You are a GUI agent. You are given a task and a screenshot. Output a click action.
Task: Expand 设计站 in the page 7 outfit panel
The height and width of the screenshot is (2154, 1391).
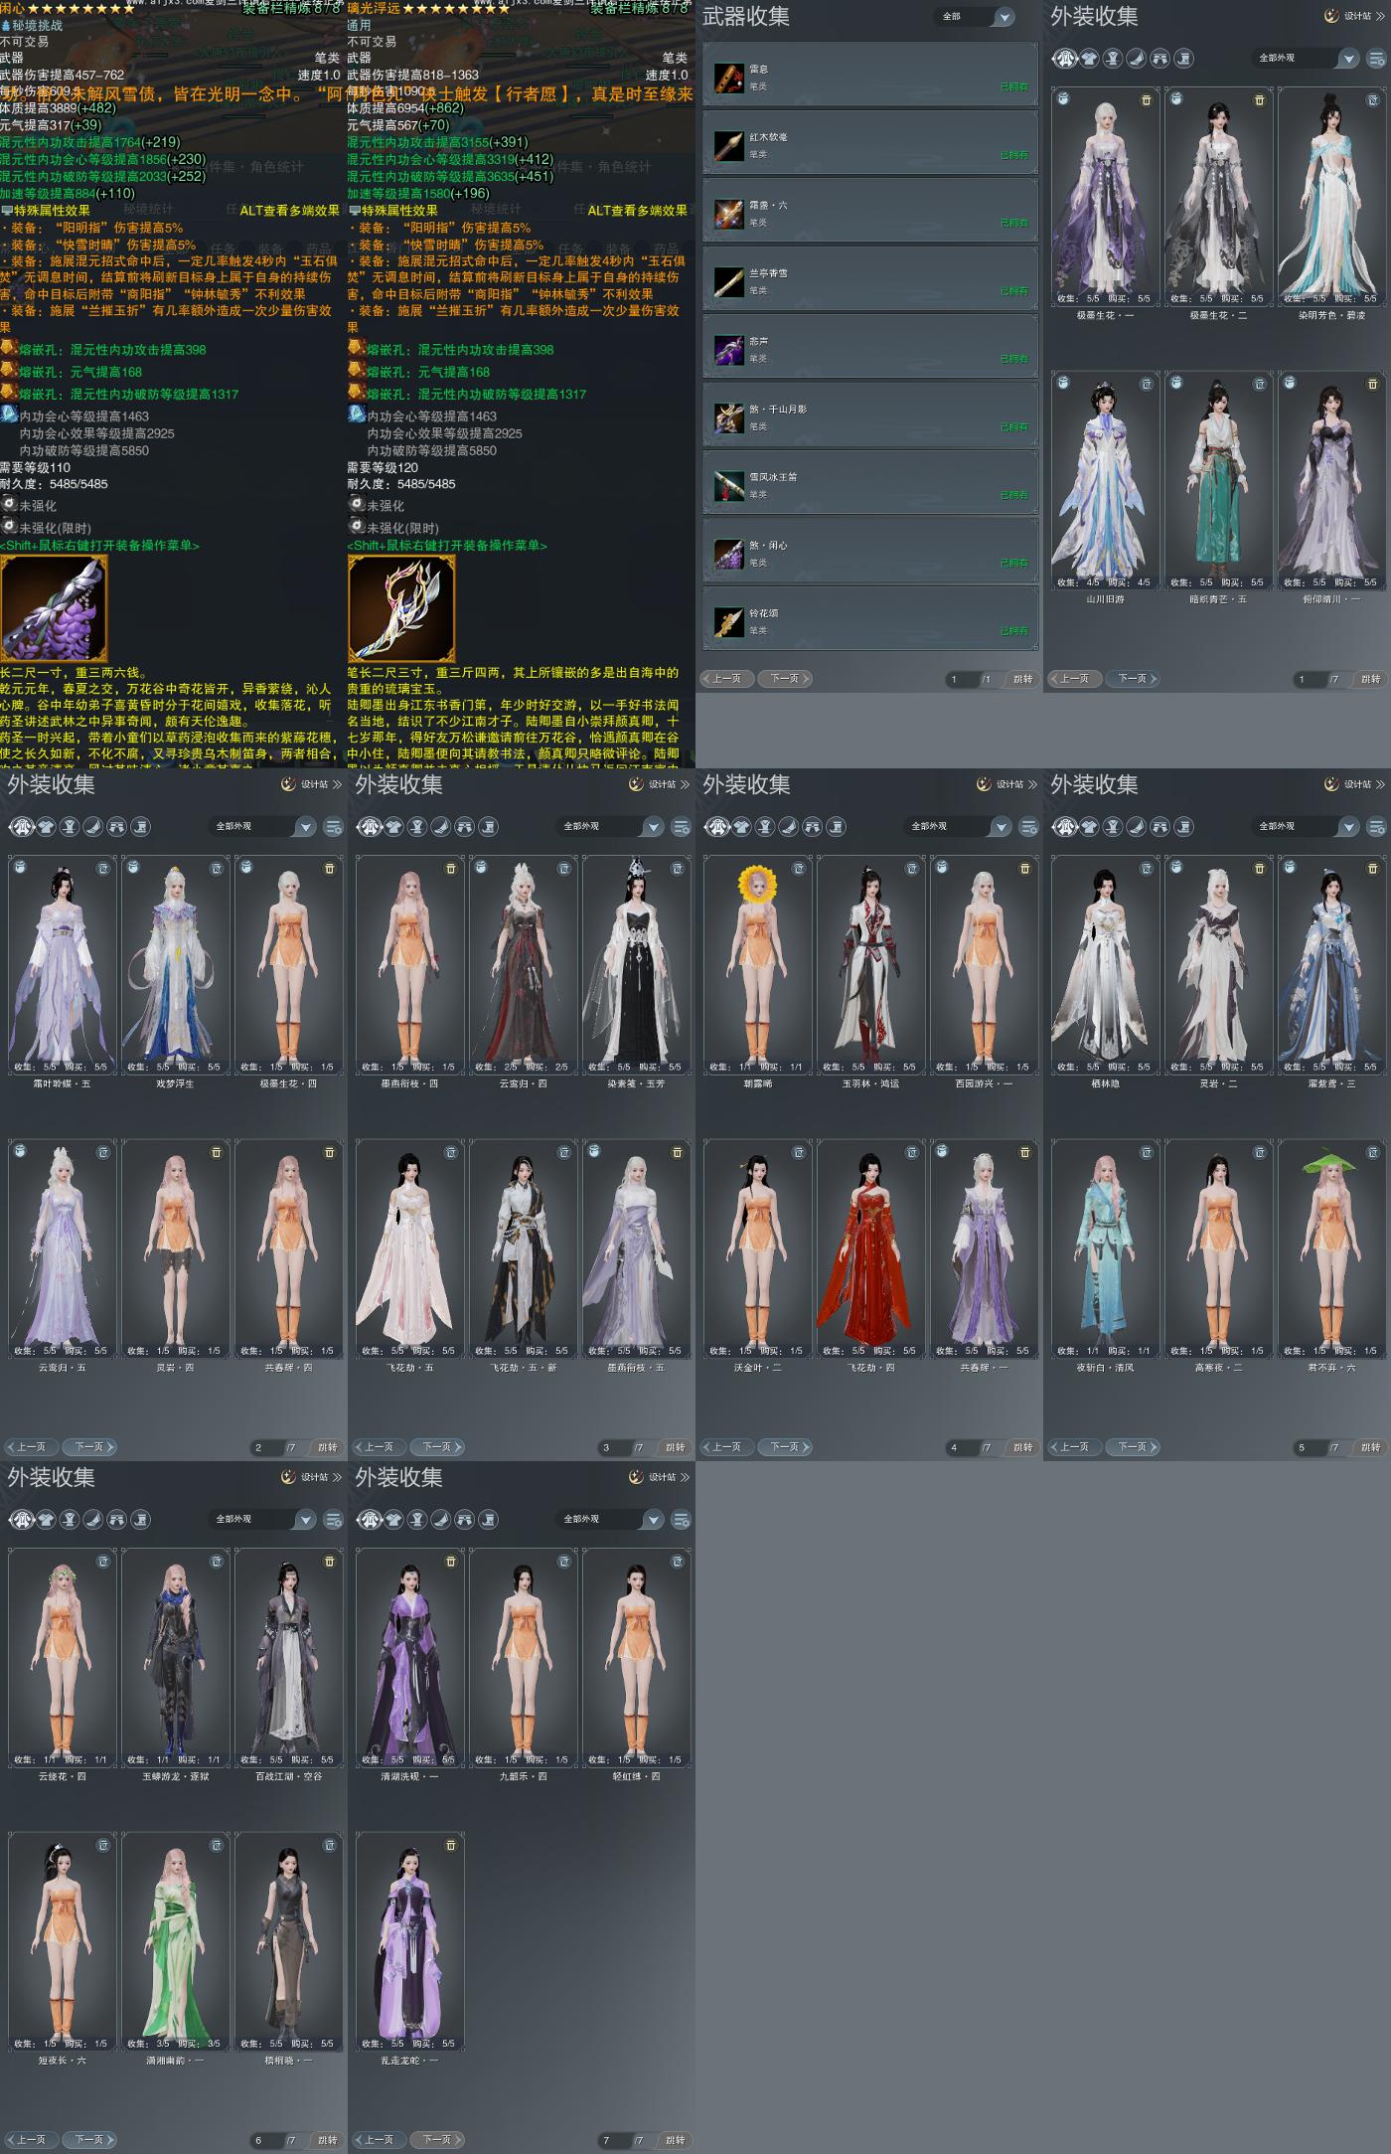pos(660,1477)
